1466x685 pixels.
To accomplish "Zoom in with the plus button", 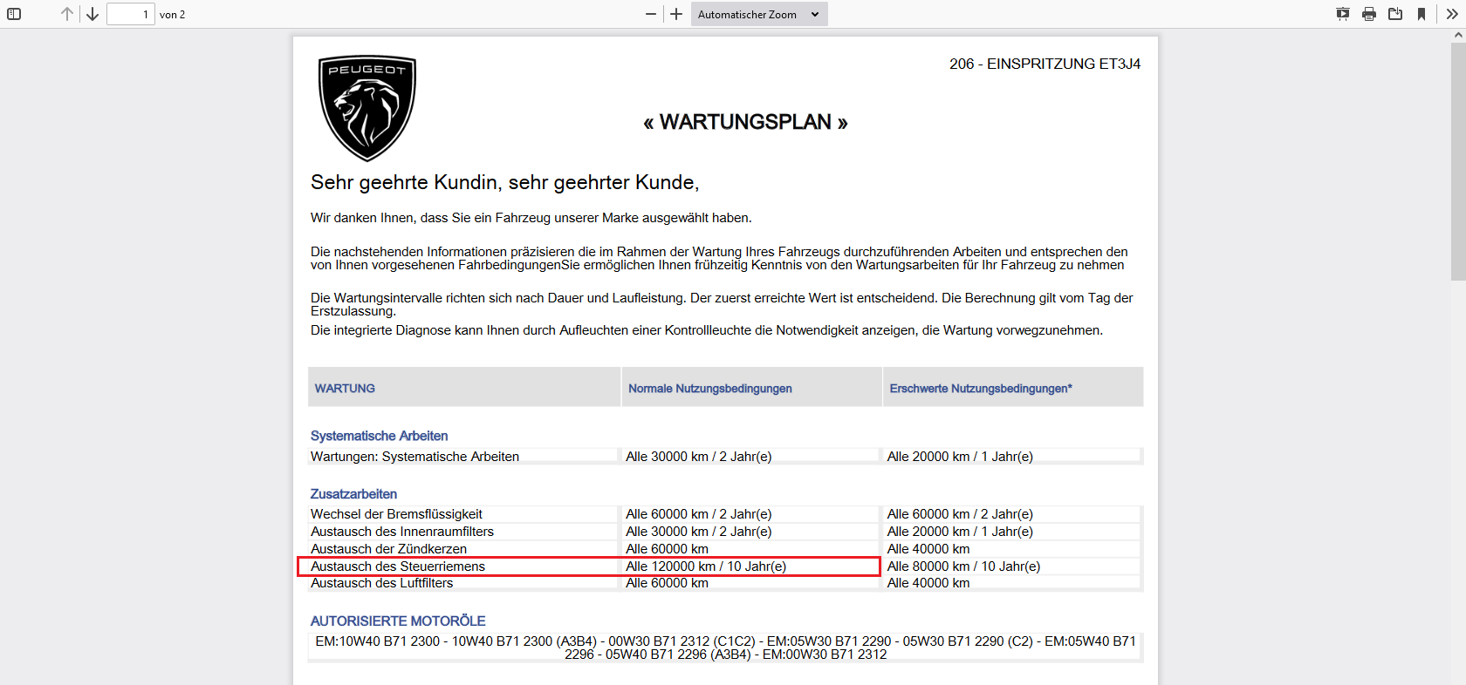I will [676, 14].
